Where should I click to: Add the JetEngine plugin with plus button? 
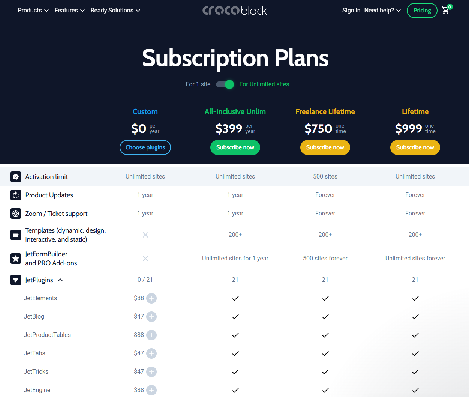tap(151, 390)
